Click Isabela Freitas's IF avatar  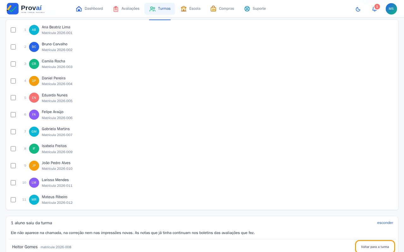pyautogui.click(x=34, y=149)
